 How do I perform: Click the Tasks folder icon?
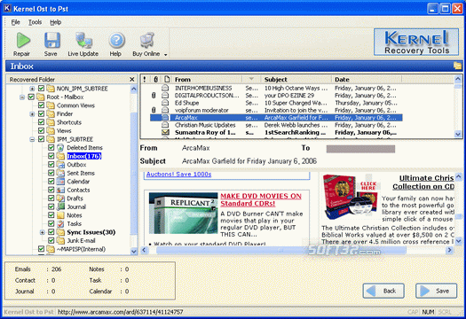click(x=60, y=223)
